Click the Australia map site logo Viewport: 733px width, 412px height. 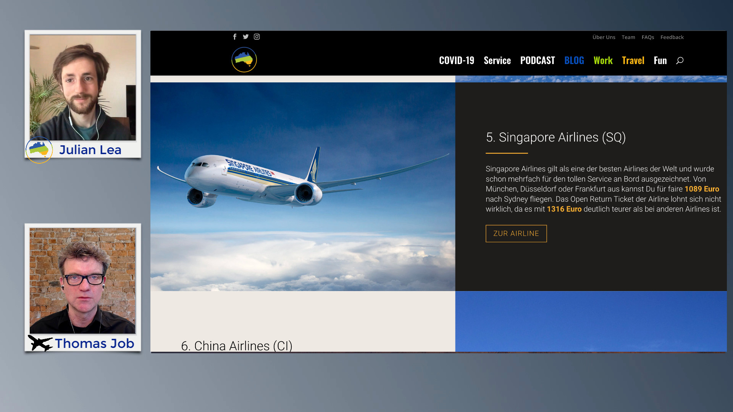(x=244, y=60)
